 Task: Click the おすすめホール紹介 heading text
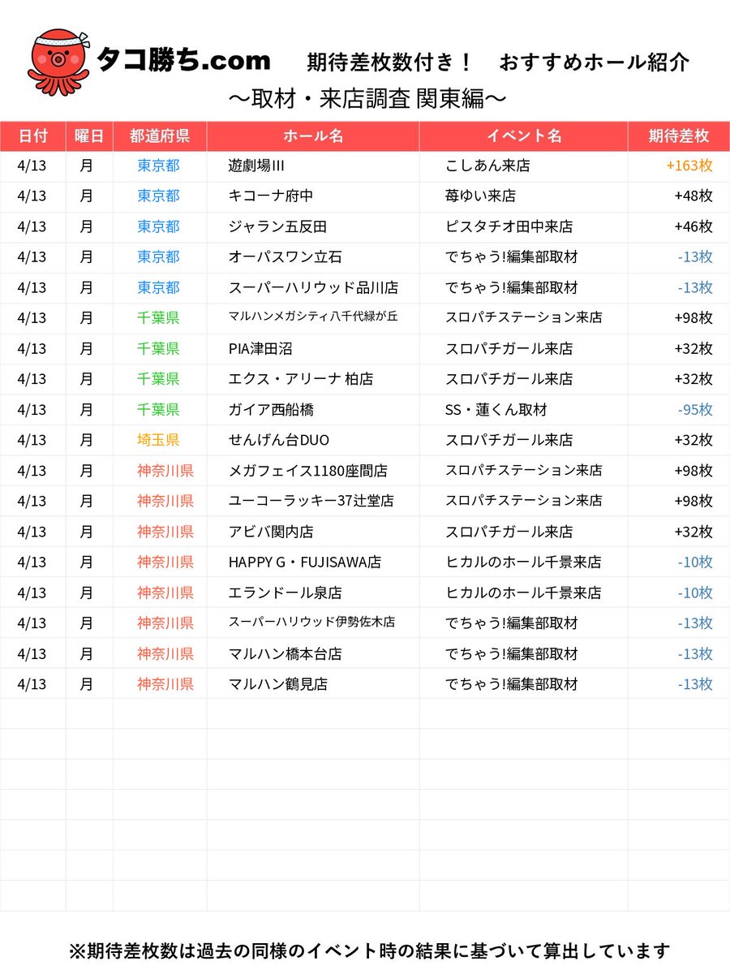595,62
